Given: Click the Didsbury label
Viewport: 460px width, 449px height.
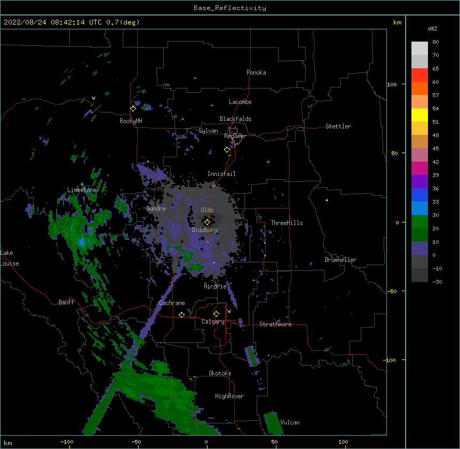Looking at the screenshot, I should coord(205,230).
